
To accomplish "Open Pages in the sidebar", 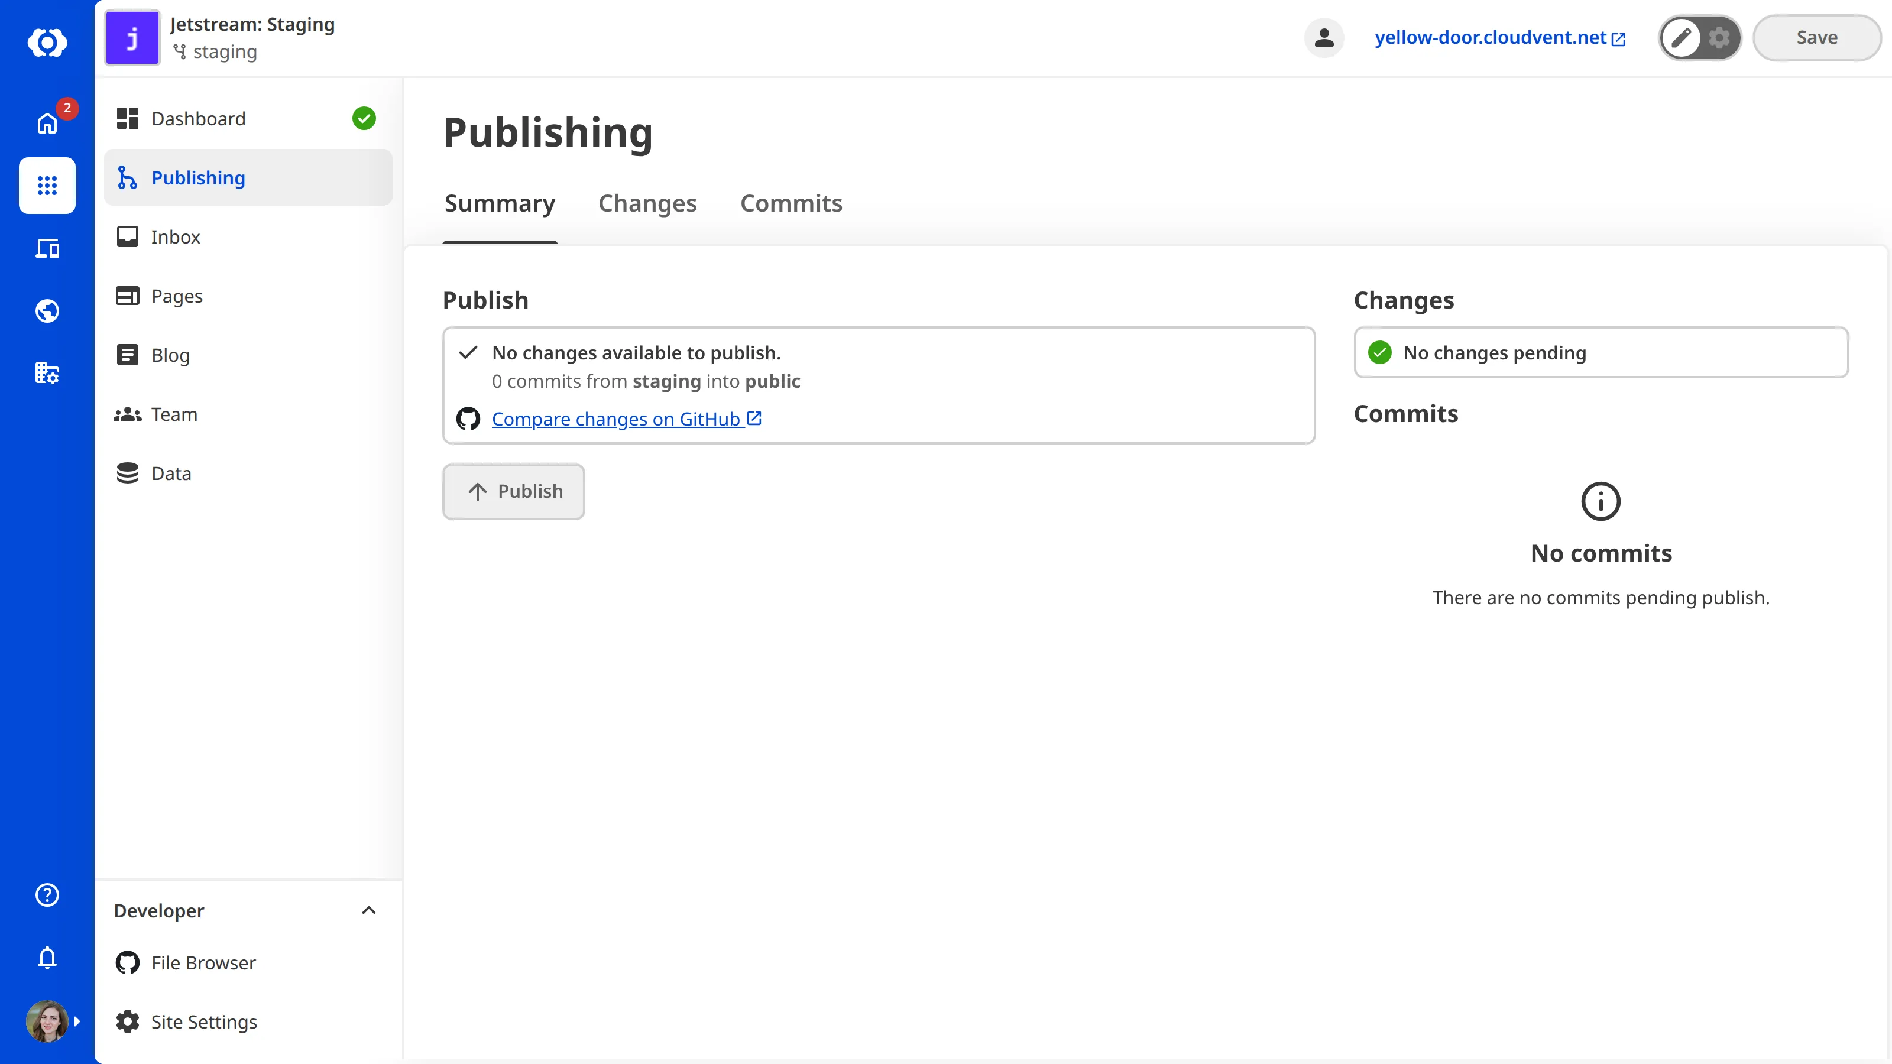I will (x=248, y=296).
